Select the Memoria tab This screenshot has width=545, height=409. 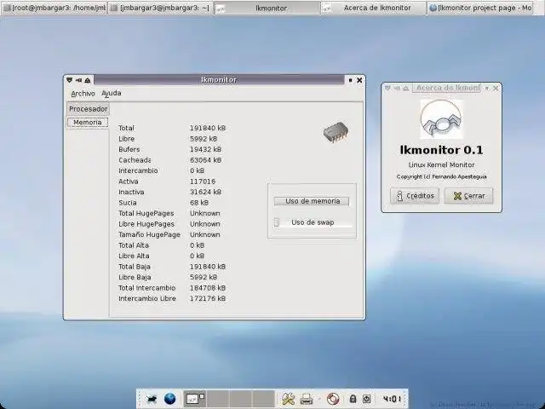pos(87,123)
